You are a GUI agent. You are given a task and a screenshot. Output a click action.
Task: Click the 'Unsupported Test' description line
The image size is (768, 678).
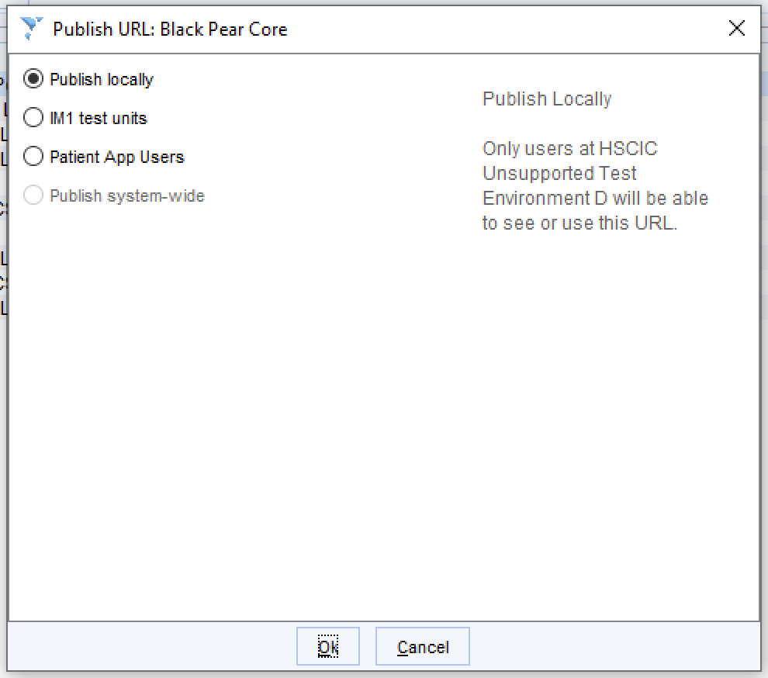pyautogui.click(x=559, y=174)
